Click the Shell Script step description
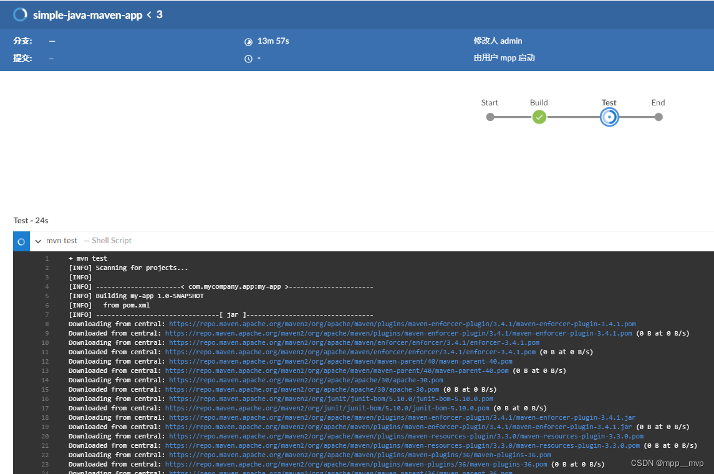 click(112, 240)
